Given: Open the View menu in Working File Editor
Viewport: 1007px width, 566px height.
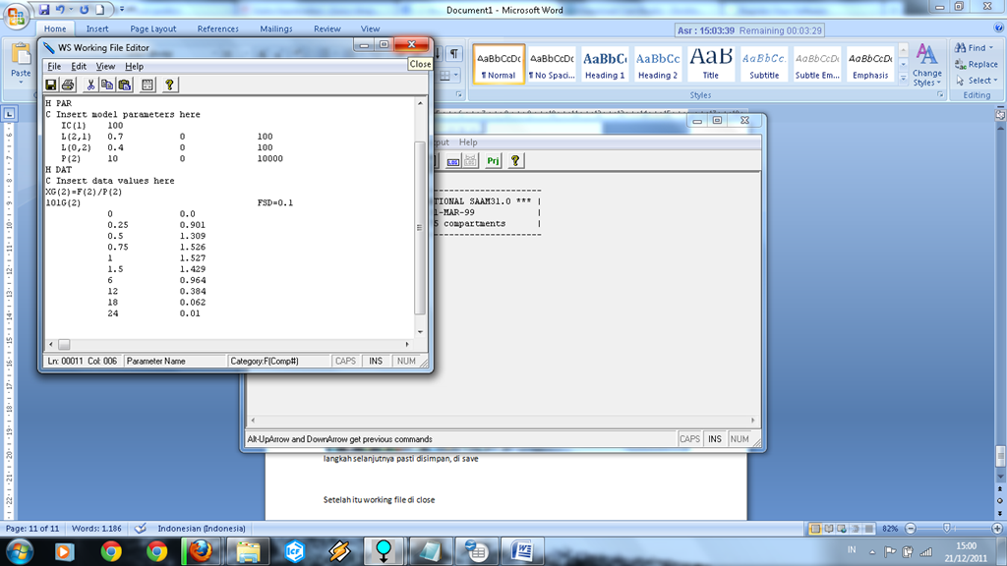Looking at the screenshot, I should (x=105, y=66).
